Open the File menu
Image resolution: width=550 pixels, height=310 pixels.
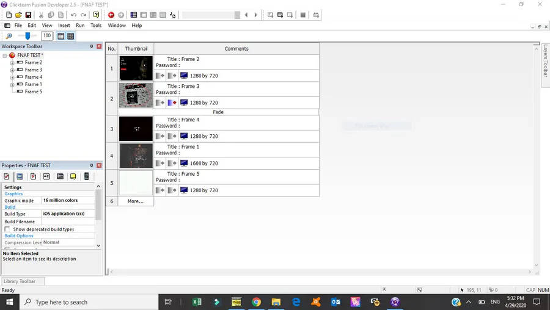18,25
